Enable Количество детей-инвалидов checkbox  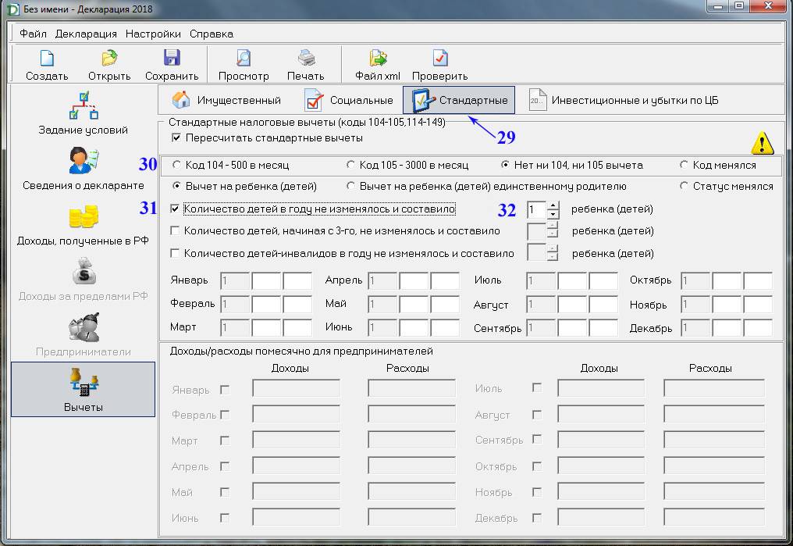coord(176,253)
